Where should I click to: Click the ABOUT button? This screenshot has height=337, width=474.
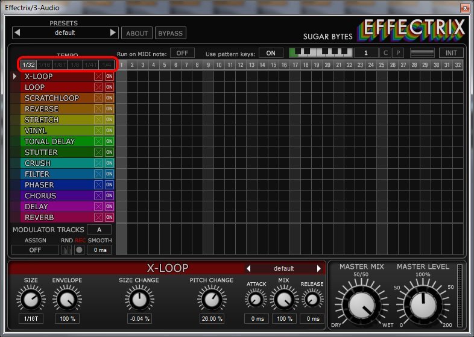137,33
